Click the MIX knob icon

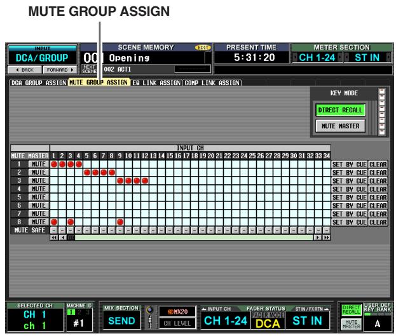pyautogui.click(x=150, y=310)
